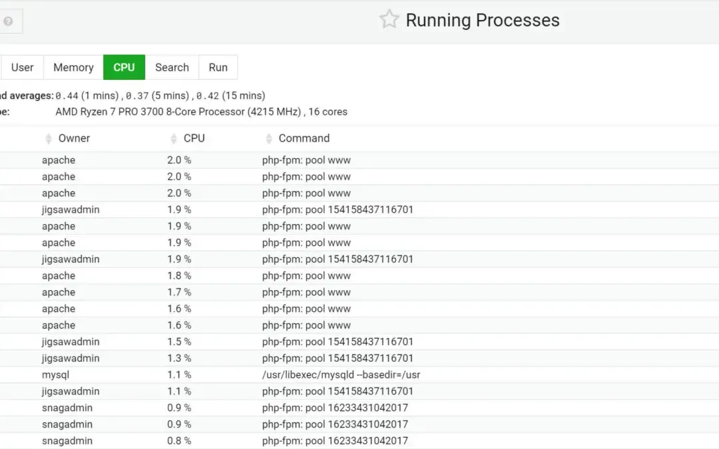Open details for the mysqld process

coord(340,374)
